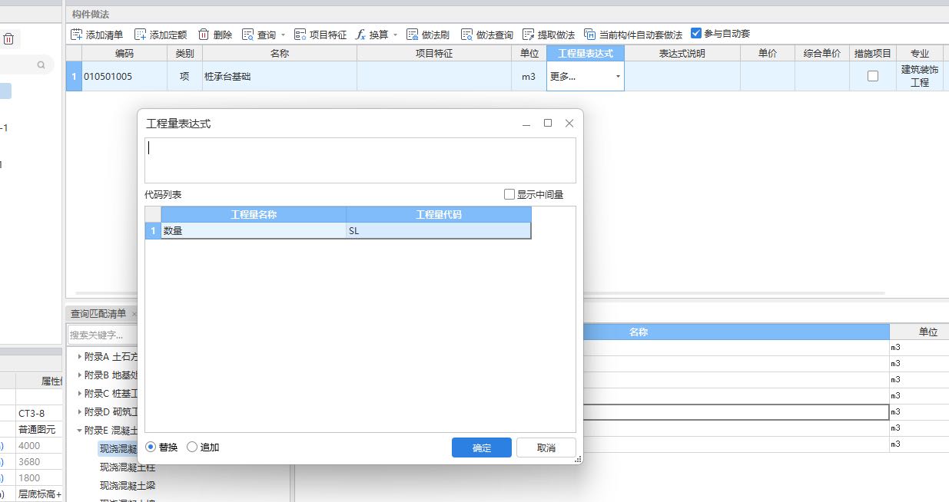Select the 追加 radio button
Image resolution: width=949 pixels, height=502 pixels.
click(x=192, y=447)
